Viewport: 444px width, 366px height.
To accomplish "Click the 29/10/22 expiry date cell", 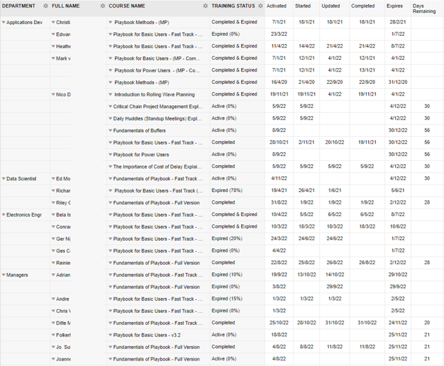I will [398, 274].
